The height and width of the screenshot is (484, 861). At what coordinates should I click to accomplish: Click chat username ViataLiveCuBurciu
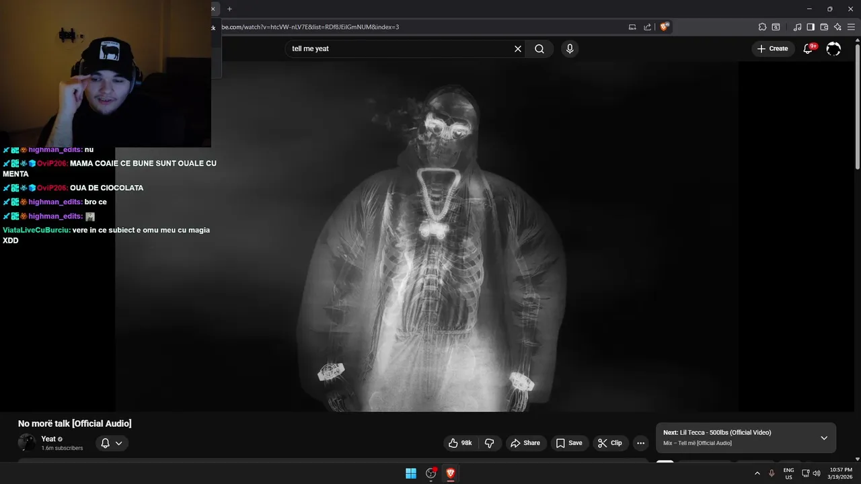tap(36, 230)
